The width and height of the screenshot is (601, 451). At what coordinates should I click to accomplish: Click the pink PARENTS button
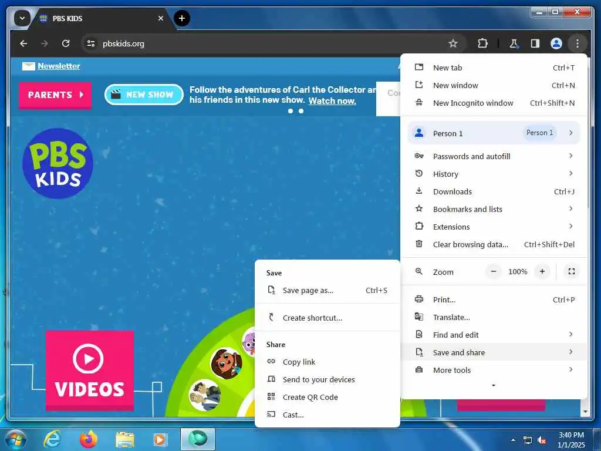(x=55, y=95)
